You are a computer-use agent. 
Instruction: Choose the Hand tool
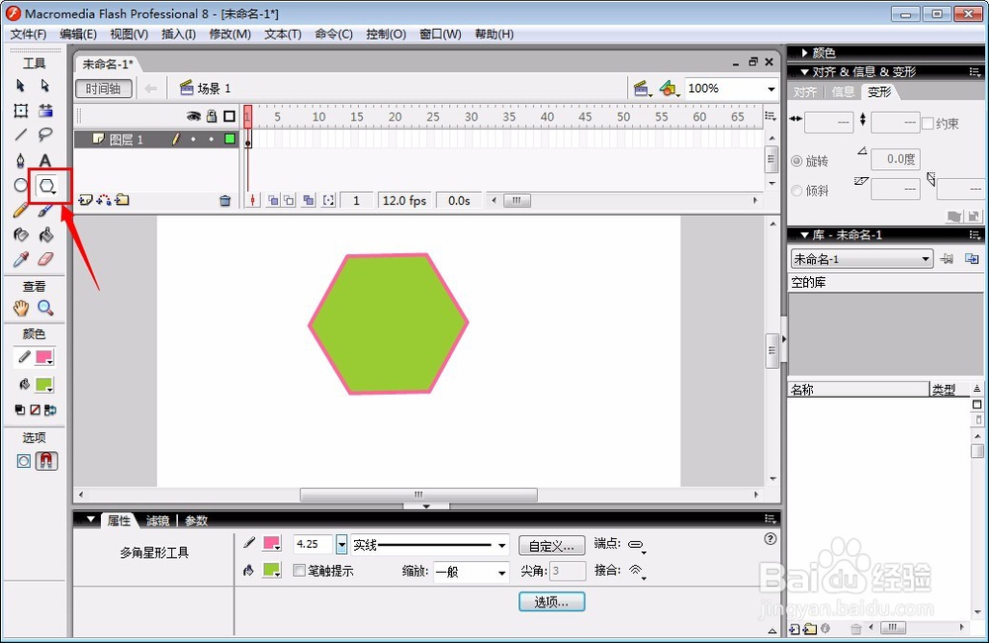21,308
